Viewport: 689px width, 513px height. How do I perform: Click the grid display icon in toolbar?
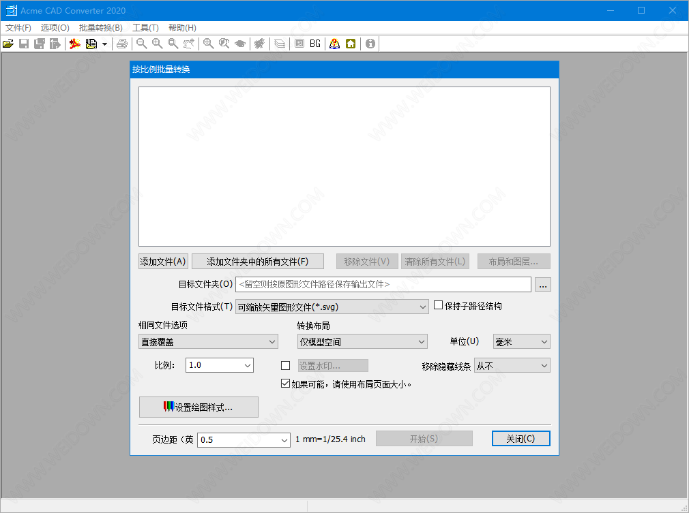point(299,44)
